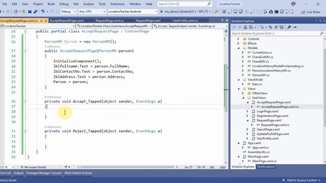Image resolution: width=326 pixels, height=183 pixels.
Task: Collapse the Accept_Tapped method outline
Action: (x=25, y=102)
